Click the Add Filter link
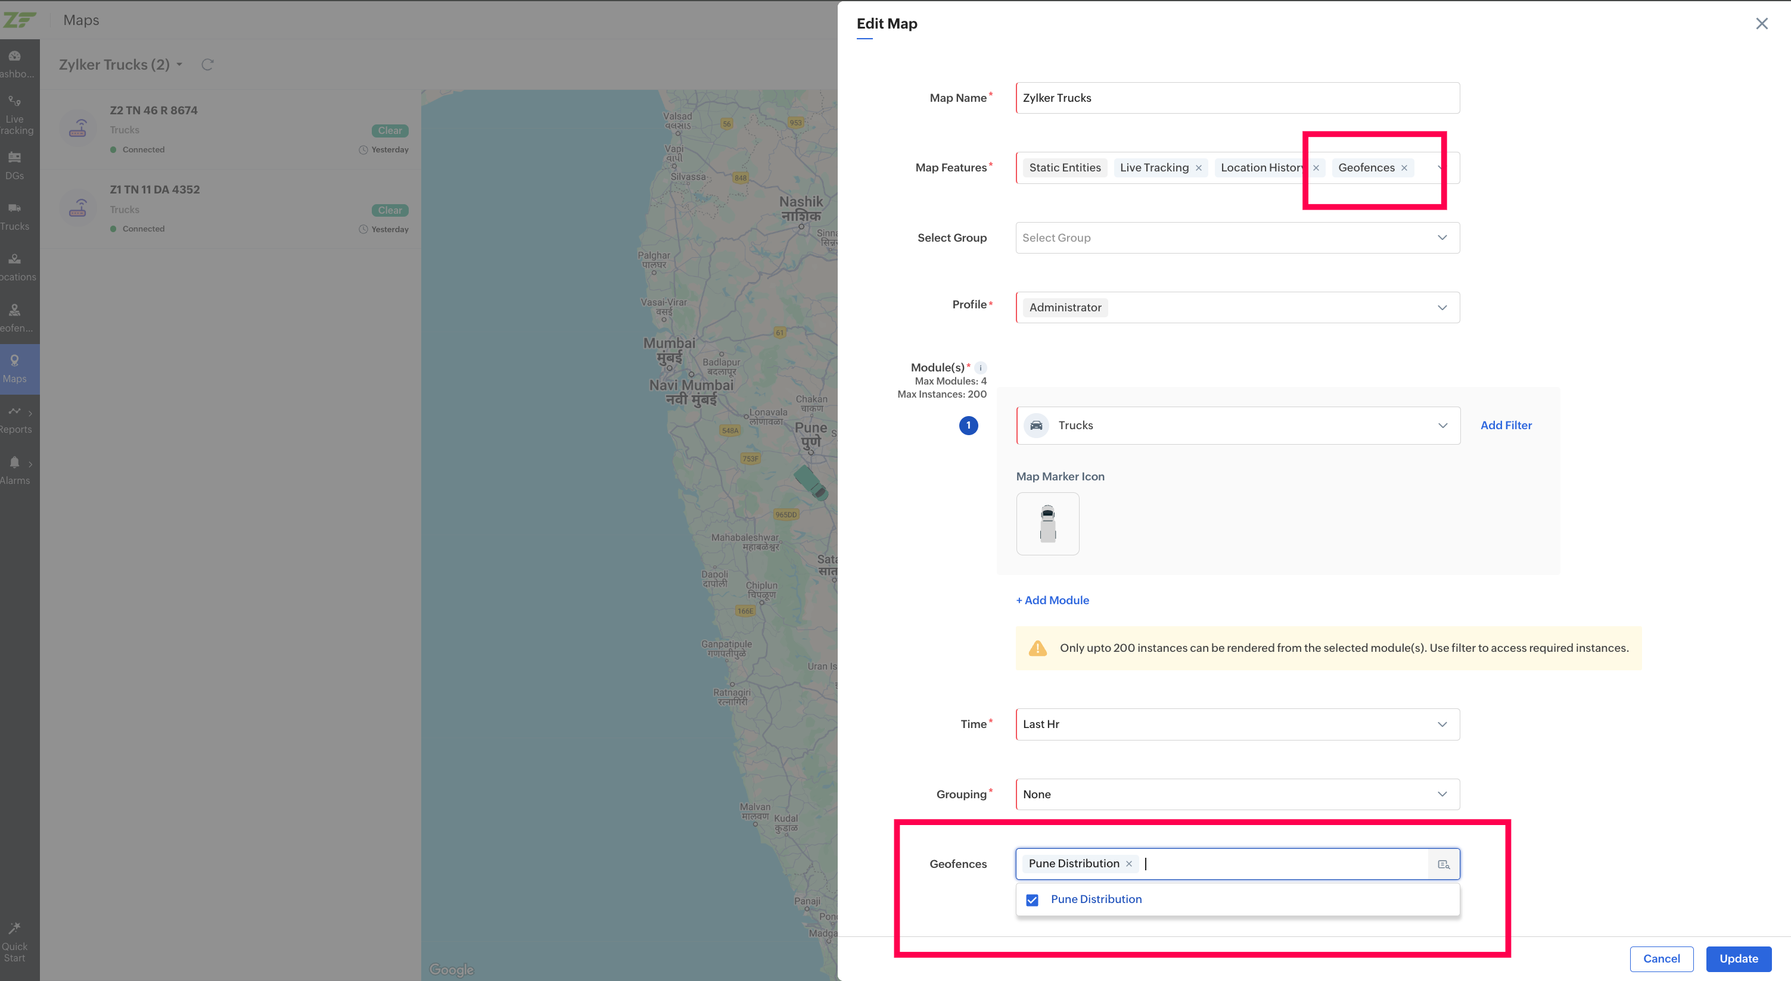1791x981 pixels. click(x=1506, y=425)
